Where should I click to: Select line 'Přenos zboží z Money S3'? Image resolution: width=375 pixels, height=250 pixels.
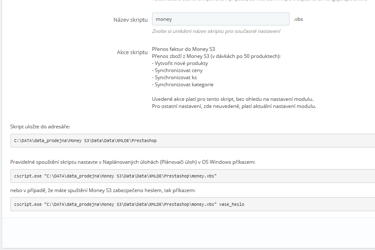[x=216, y=56]
